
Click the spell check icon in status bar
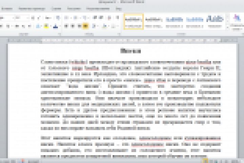point(22,161)
